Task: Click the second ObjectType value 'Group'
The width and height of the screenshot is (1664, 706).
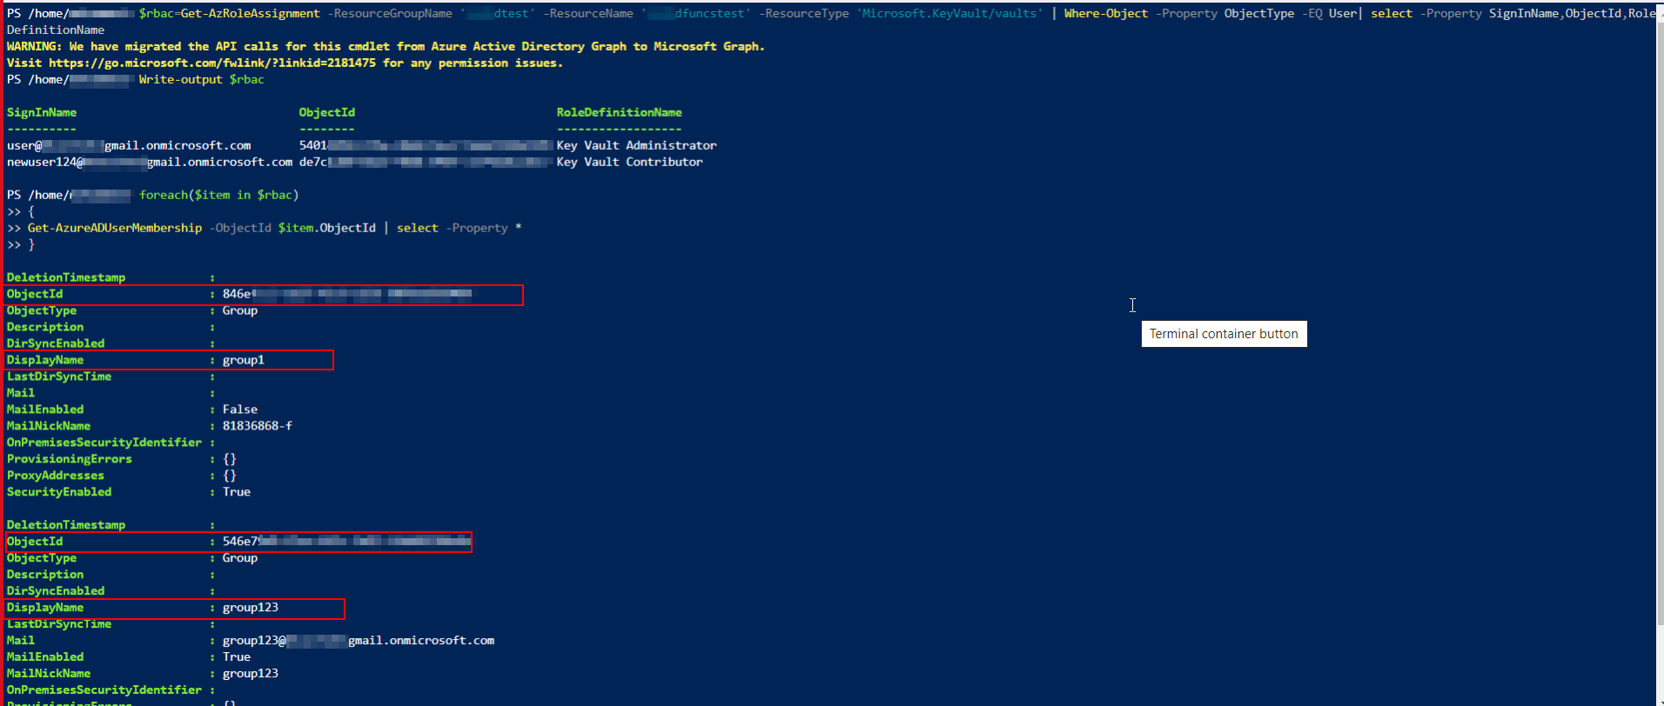Action: click(x=240, y=558)
